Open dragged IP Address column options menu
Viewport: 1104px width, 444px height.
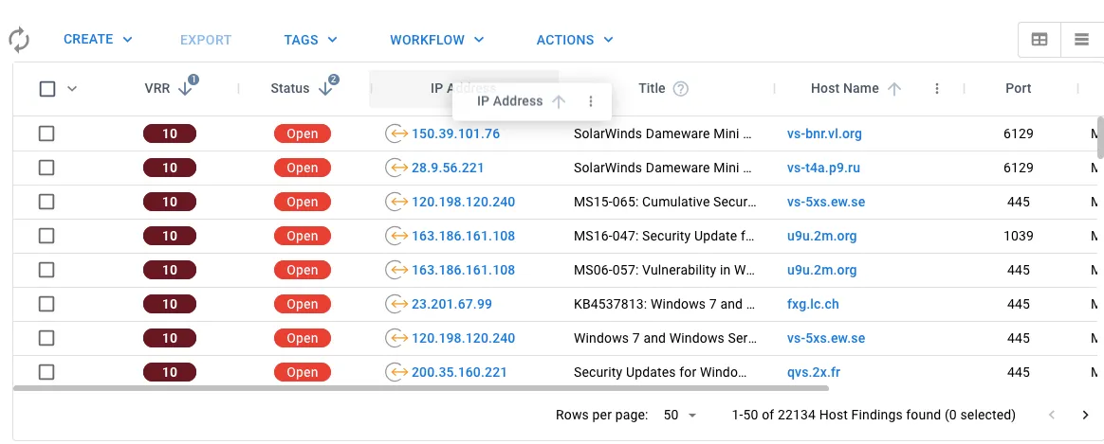coord(591,101)
